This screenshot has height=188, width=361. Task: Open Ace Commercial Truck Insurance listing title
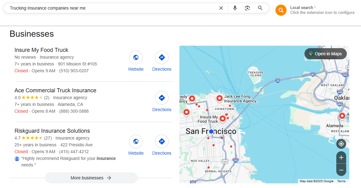[x=55, y=90]
